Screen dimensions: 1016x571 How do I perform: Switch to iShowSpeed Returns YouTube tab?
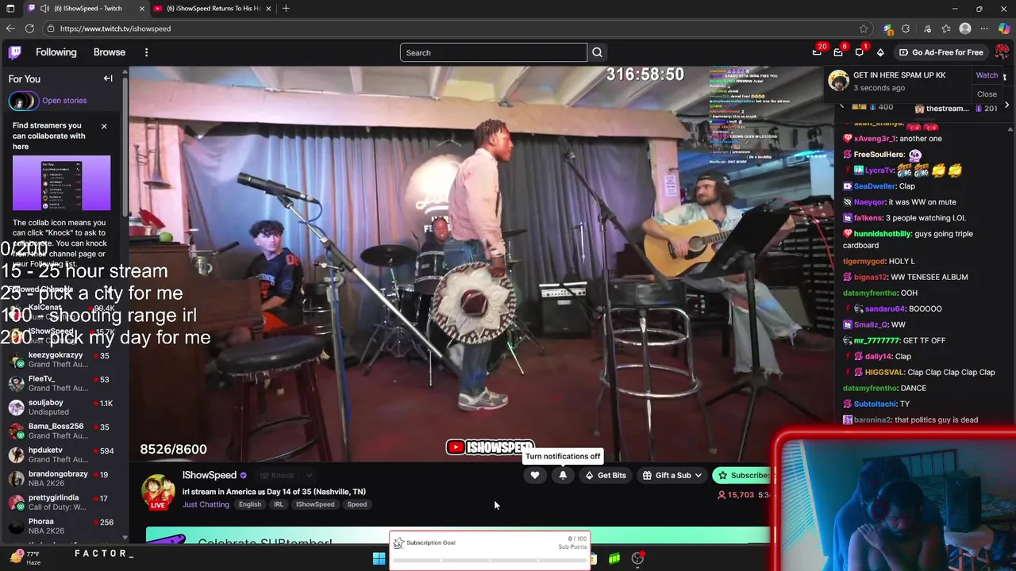pyautogui.click(x=213, y=8)
